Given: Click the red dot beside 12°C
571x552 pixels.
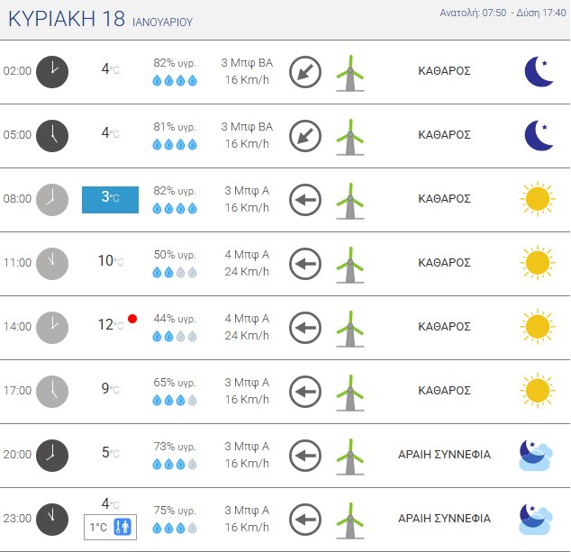Looking at the screenshot, I should [132, 319].
